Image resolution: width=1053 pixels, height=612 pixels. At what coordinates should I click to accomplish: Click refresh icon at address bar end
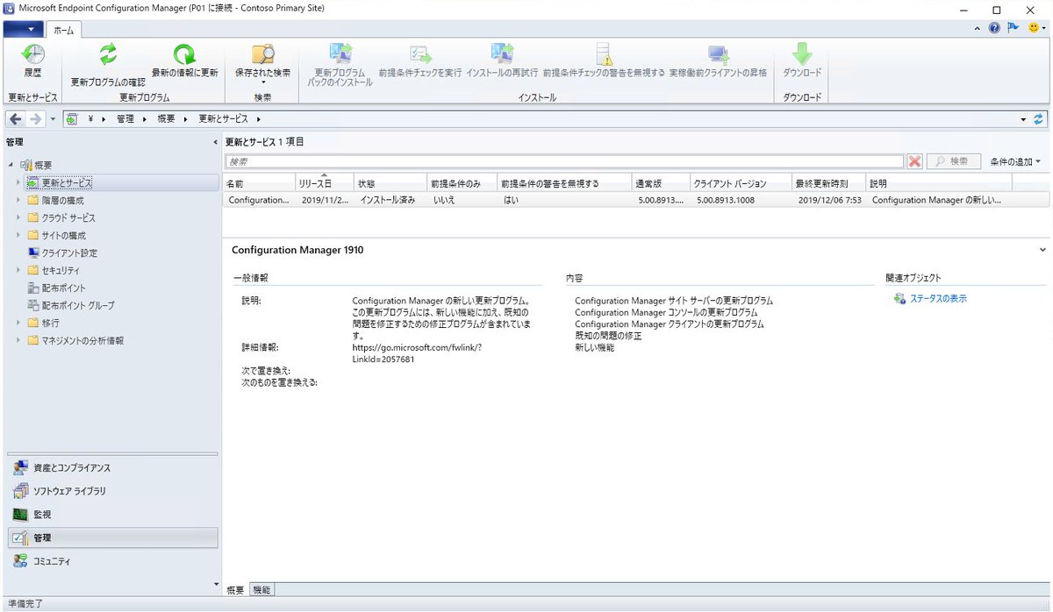click(x=1040, y=118)
